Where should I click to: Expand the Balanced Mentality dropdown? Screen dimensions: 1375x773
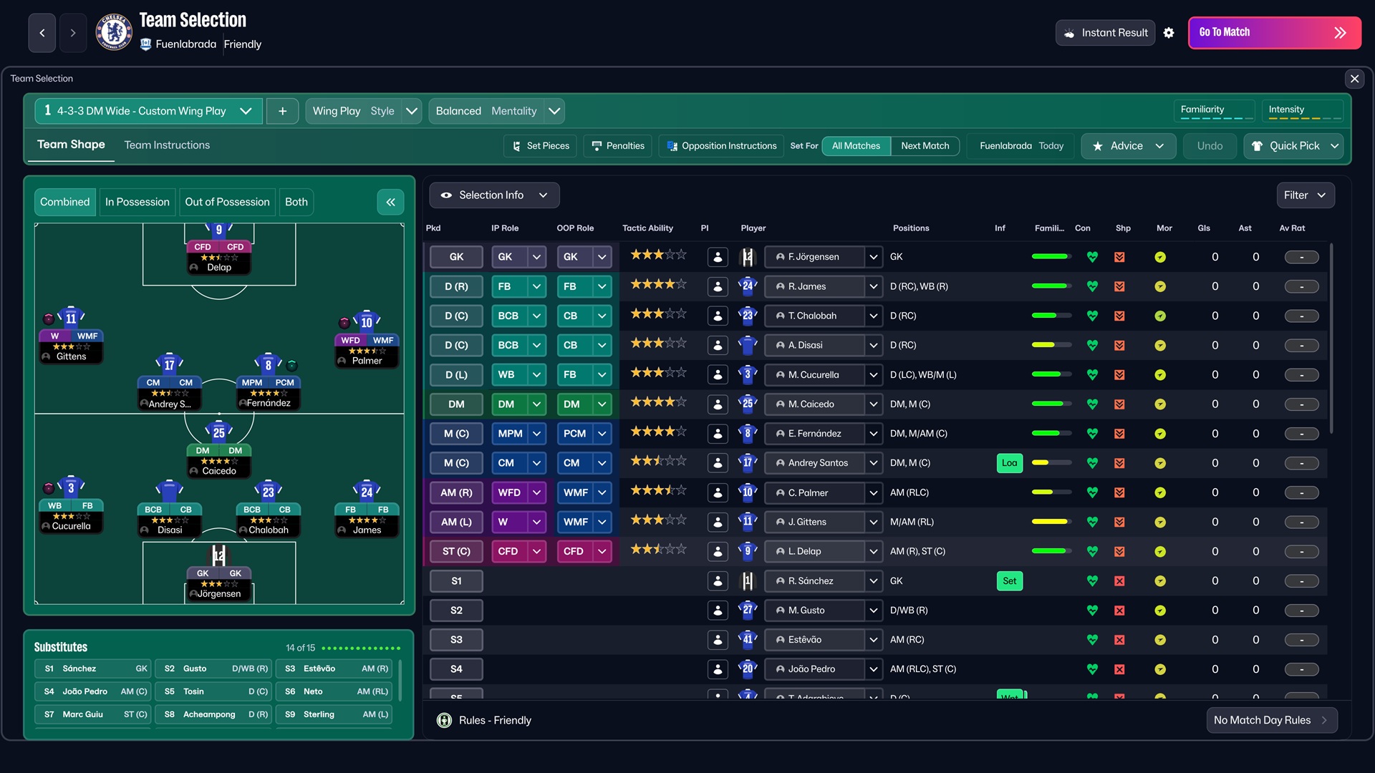(554, 111)
